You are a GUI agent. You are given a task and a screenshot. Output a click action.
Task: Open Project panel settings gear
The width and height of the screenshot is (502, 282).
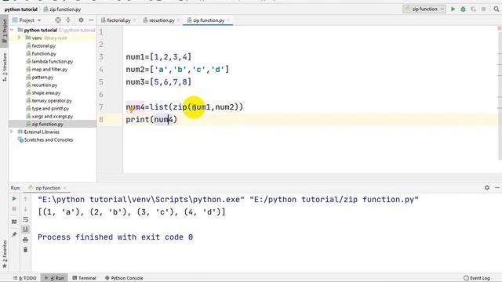click(x=81, y=20)
